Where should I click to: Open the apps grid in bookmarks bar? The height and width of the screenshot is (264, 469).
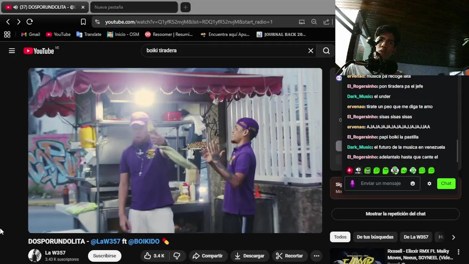point(7,34)
